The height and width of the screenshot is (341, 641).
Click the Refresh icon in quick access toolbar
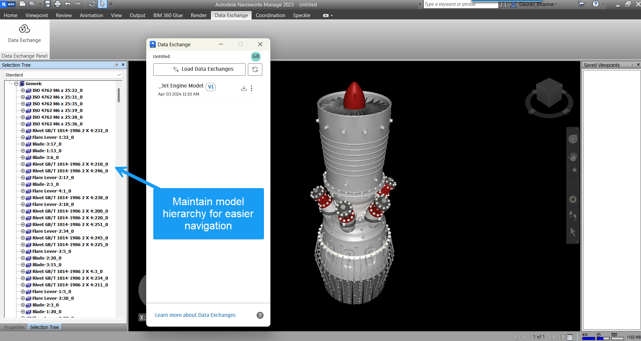coord(92,4)
